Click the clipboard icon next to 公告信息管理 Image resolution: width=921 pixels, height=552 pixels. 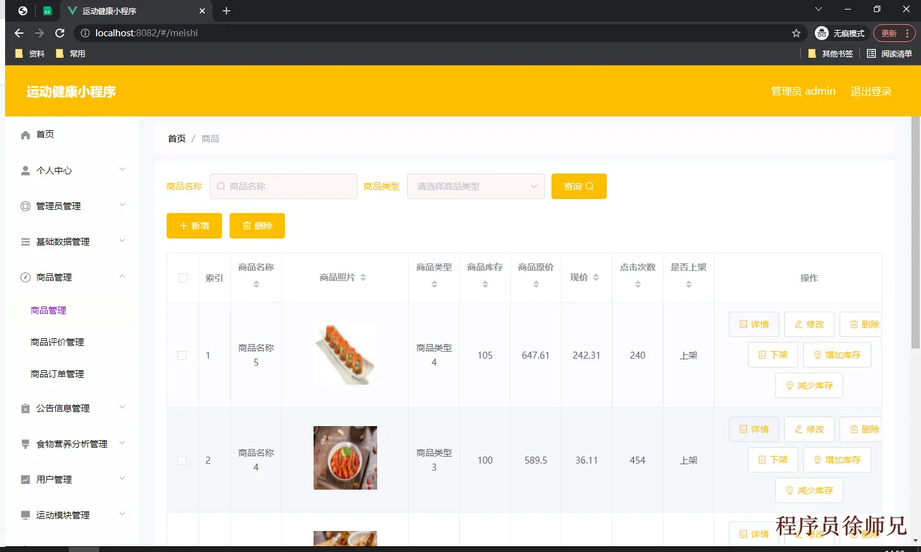[x=25, y=408]
